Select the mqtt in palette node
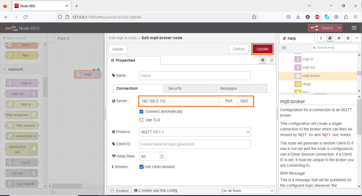Screen dimensions: 362x196 22,83
